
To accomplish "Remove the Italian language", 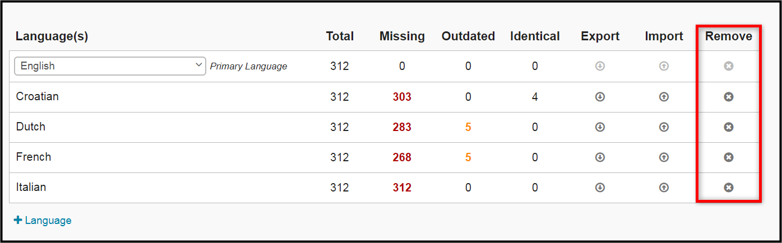I will (728, 188).
